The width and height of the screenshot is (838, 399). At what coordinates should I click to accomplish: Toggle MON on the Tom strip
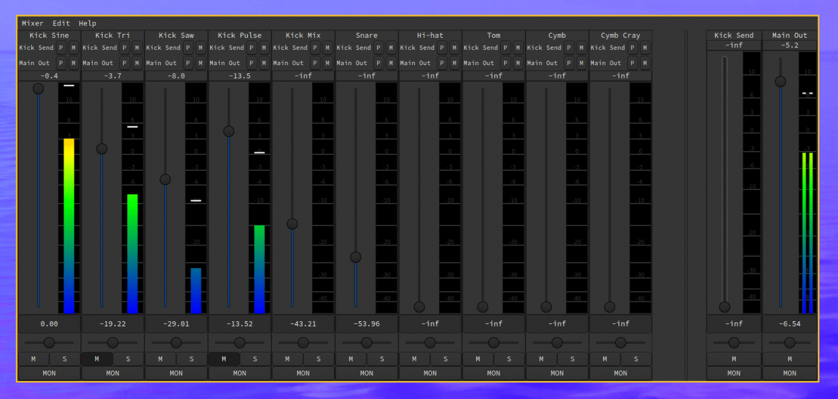pos(493,373)
